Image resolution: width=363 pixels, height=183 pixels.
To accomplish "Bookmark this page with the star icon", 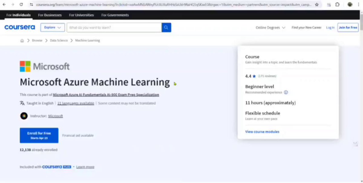I will click(317, 5).
